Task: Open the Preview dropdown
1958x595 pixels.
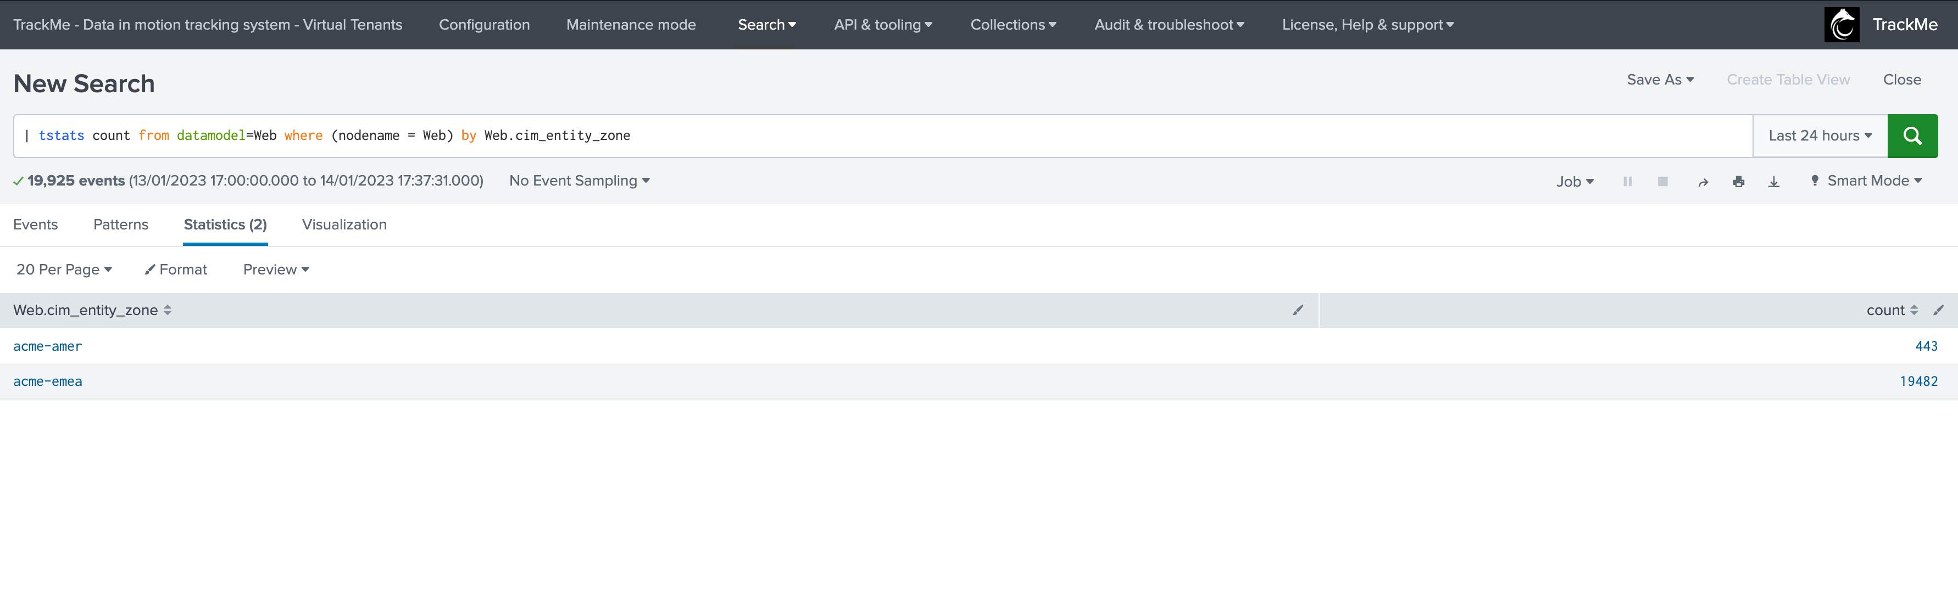Action: (276, 270)
